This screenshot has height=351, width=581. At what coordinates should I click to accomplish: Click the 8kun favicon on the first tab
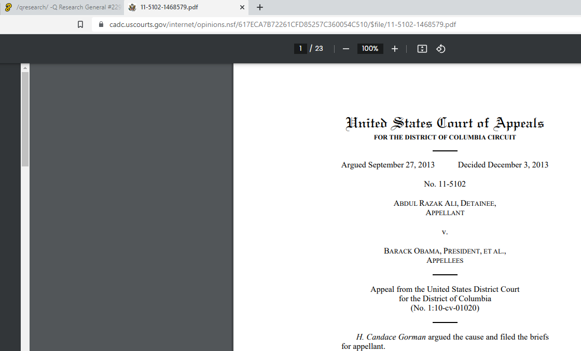click(8, 7)
